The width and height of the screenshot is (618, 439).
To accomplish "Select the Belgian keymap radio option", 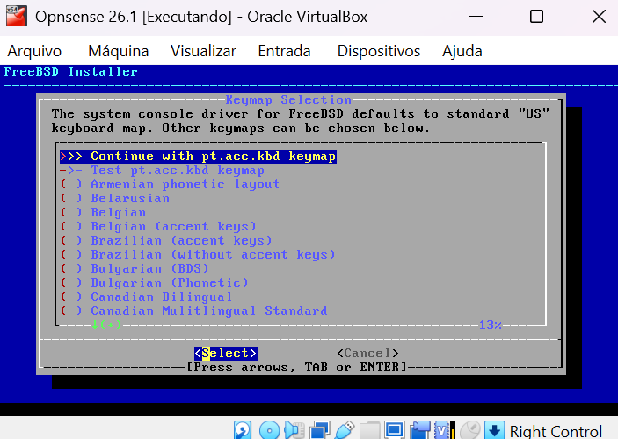I will click(103, 213).
